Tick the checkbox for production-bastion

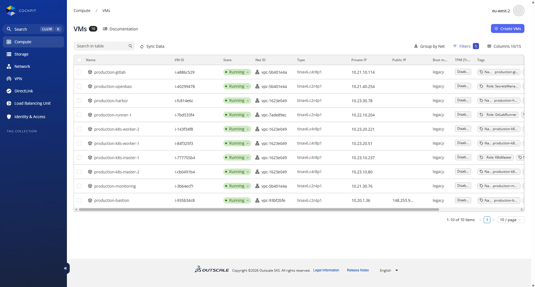click(79, 200)
